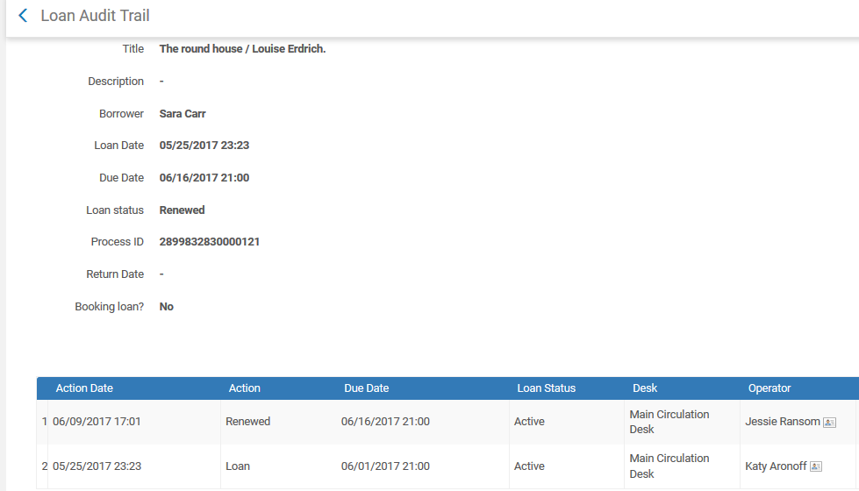The width and height of the screenshot is (859, 491).
Task: Click the Action column header
Action: pyautogui.click(x=244, y=388)
